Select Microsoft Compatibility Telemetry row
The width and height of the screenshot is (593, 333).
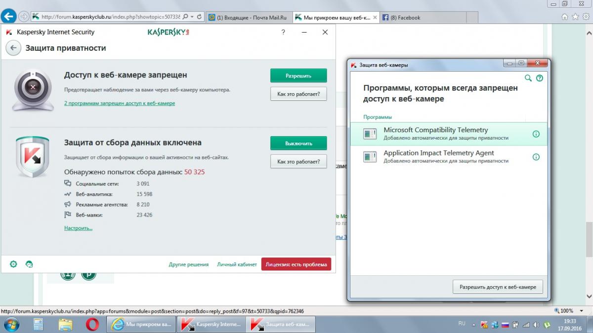point(449,134)
